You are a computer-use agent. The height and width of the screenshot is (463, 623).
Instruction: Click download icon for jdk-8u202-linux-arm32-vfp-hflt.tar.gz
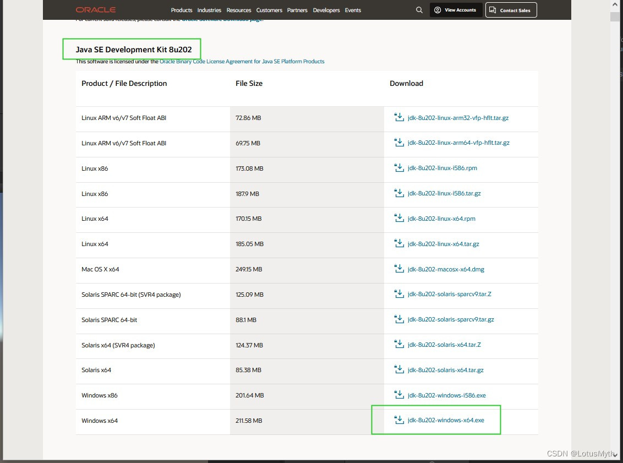pos(399,117)
